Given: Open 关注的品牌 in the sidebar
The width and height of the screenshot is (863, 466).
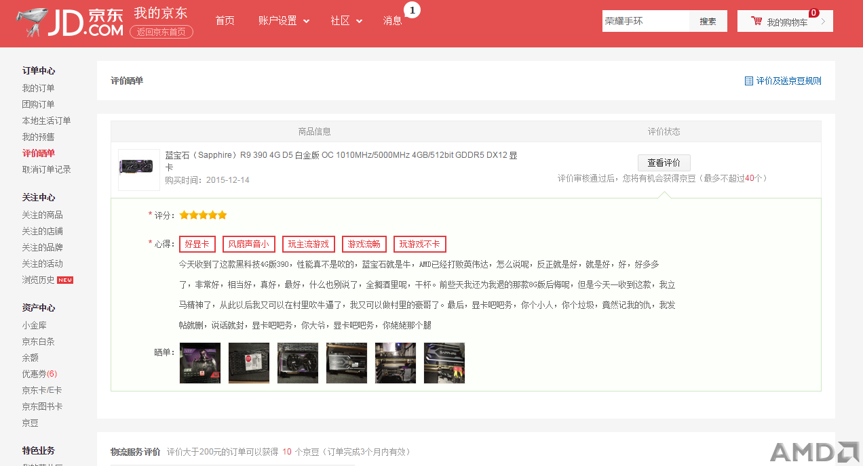Looking at the screenshot, I should pyautogui.click(x=42, y=247).
